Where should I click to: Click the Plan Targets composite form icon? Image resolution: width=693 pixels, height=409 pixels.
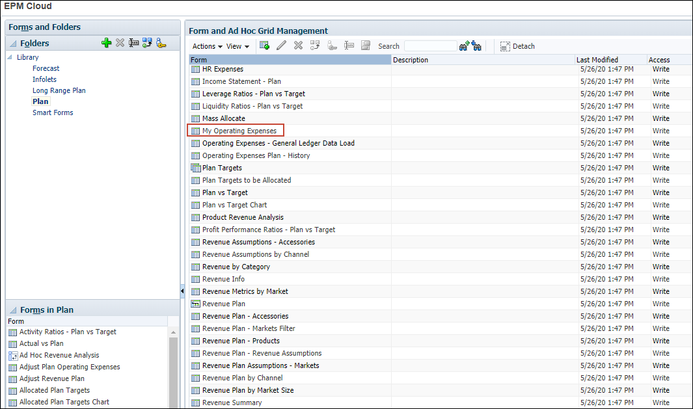click(195, 167)
